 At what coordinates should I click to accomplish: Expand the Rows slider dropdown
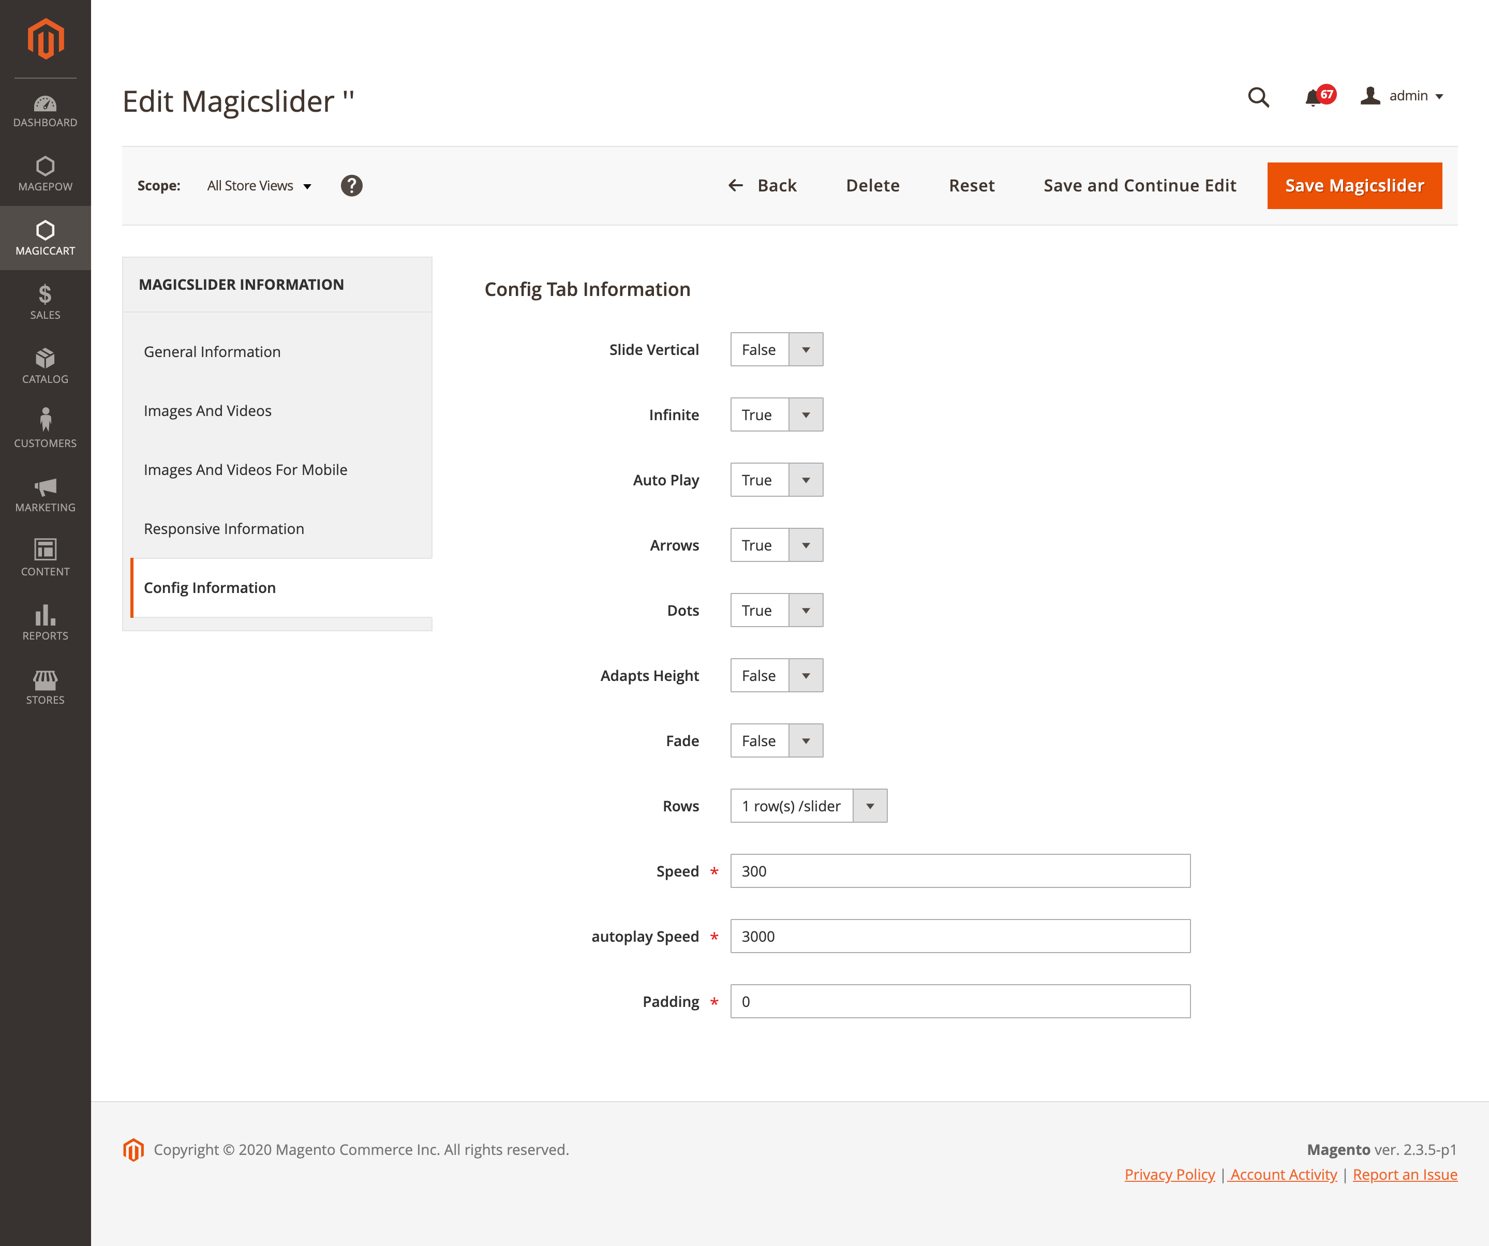click(x=808, y=806)
